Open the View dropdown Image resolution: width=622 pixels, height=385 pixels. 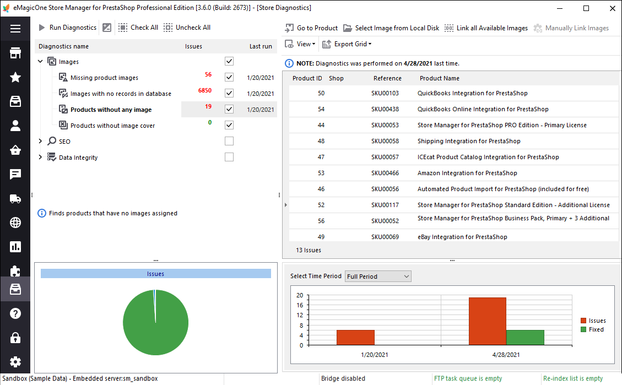click(300, 44)
